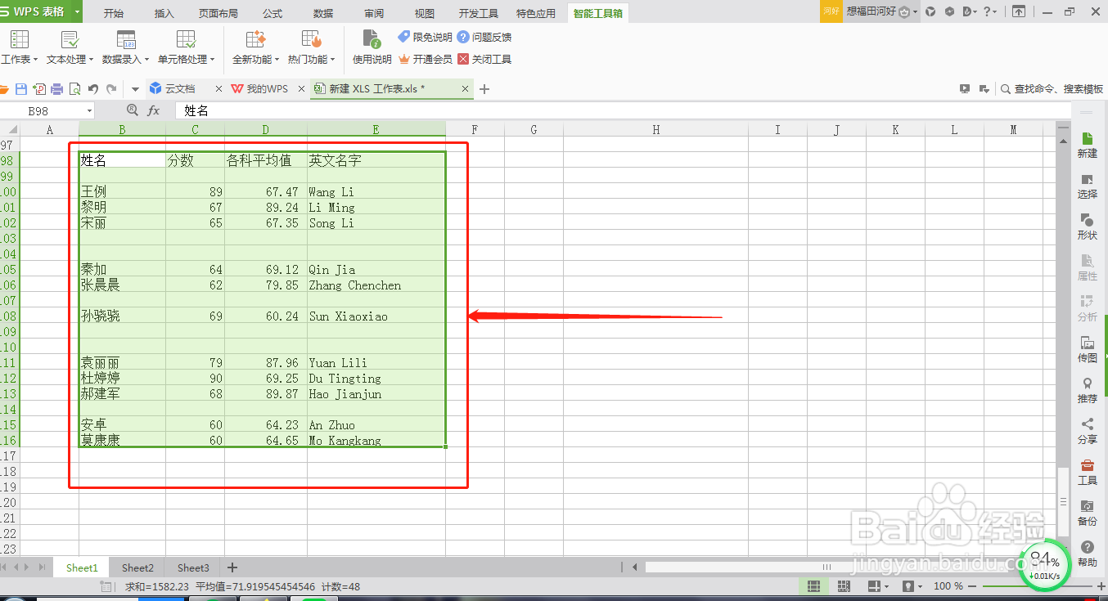Click the 工具 icon in right sidebar
The height and width of the screenshot is (601, 1108).
(x=1088, y=472)
